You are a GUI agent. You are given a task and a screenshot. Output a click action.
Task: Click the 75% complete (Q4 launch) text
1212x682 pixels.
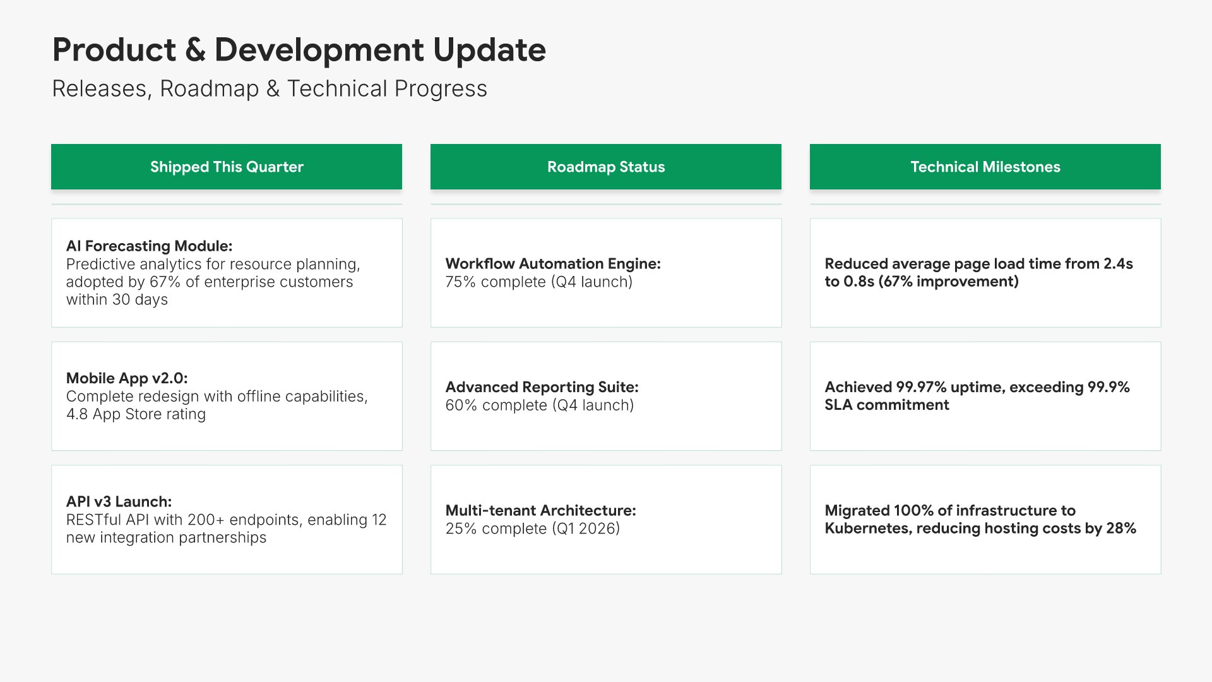(x=538, y=282)
